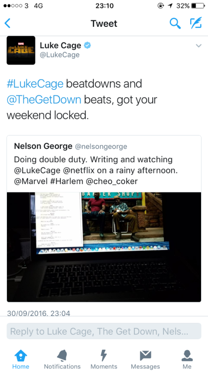Tap the Reply to Luke Cage field
This screenshot has height=372, width=208.
(104, 331)
